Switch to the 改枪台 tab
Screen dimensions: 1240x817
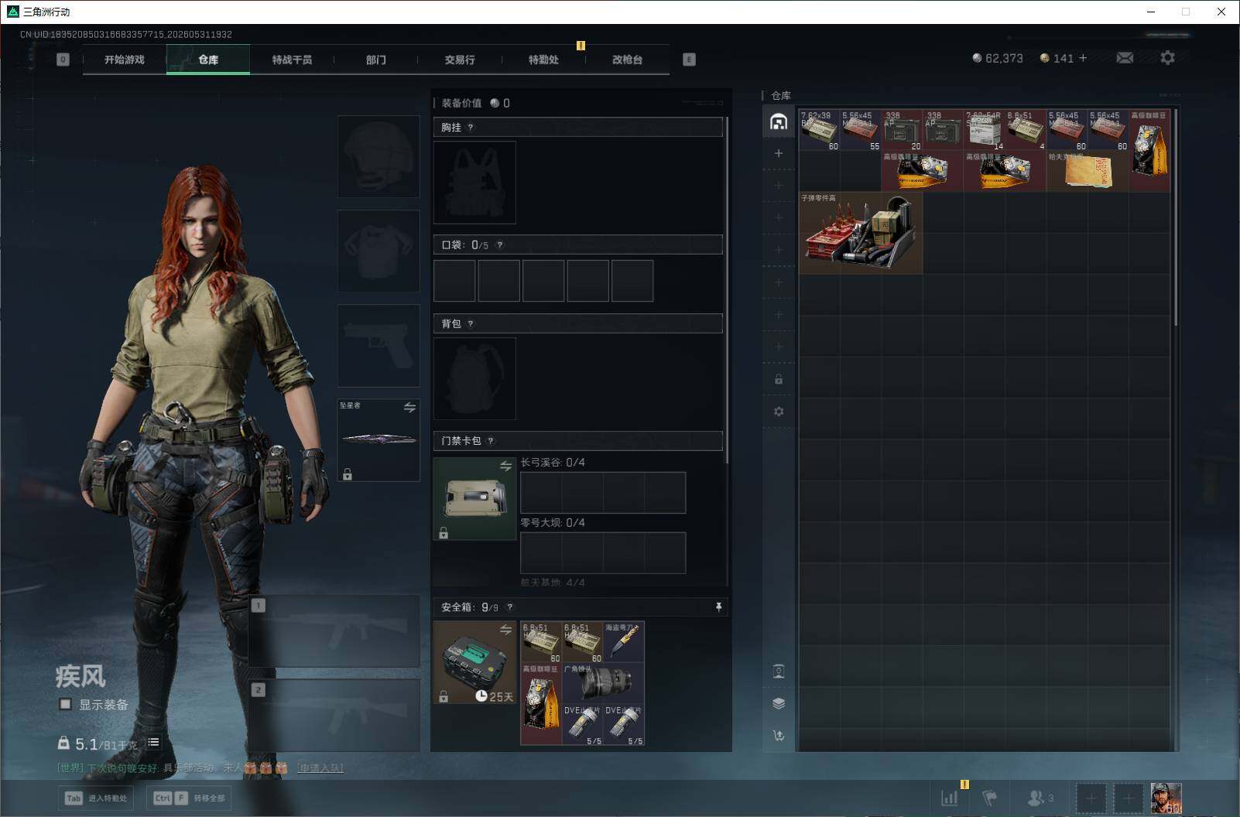[627, 60]
